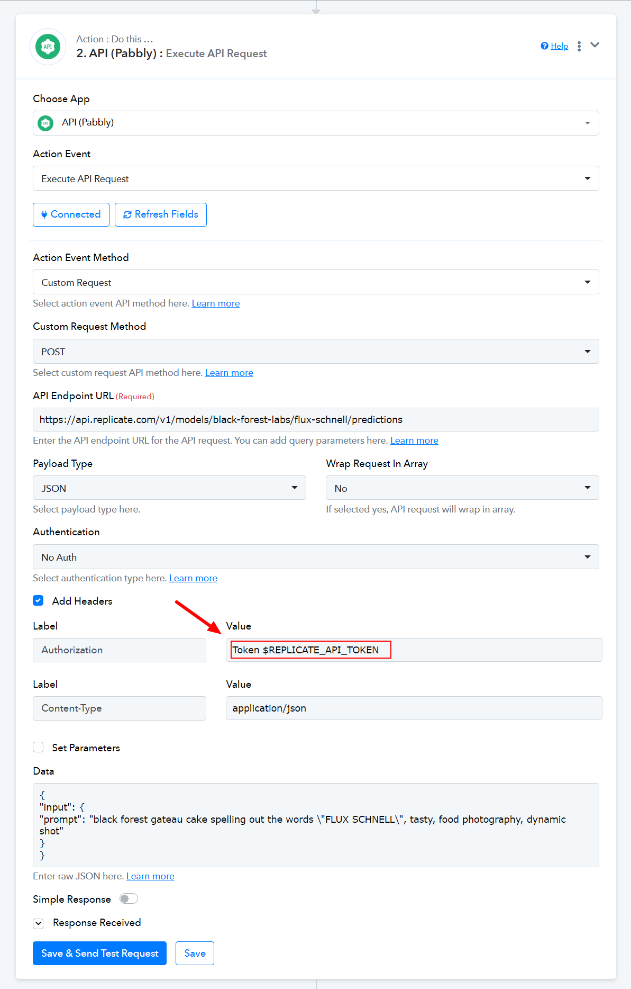Check the Set Parameters checkbox
Screen dimensions: 631x989
click(38, 747)
